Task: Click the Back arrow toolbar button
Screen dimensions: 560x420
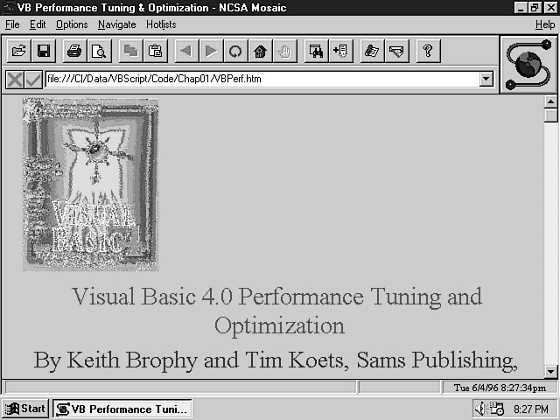Action: 185,52
